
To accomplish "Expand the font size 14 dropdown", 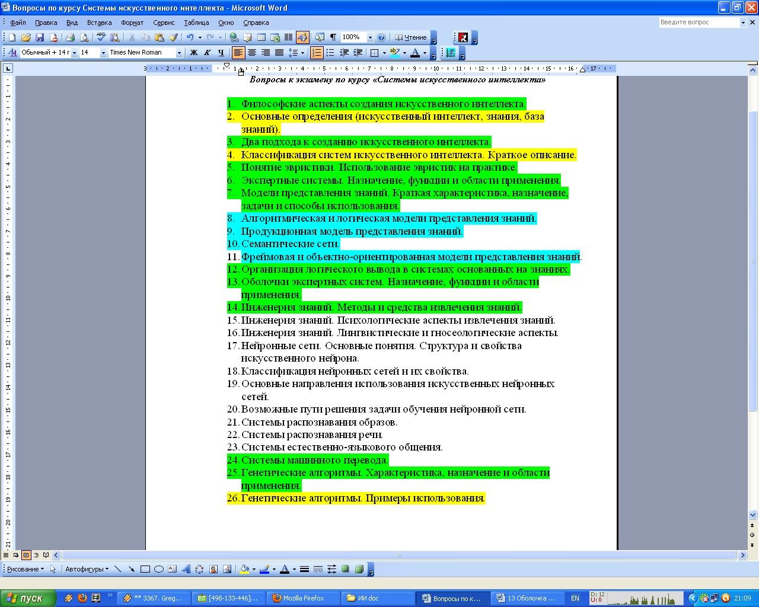I will pyautogui.click(x=103, y=53).
